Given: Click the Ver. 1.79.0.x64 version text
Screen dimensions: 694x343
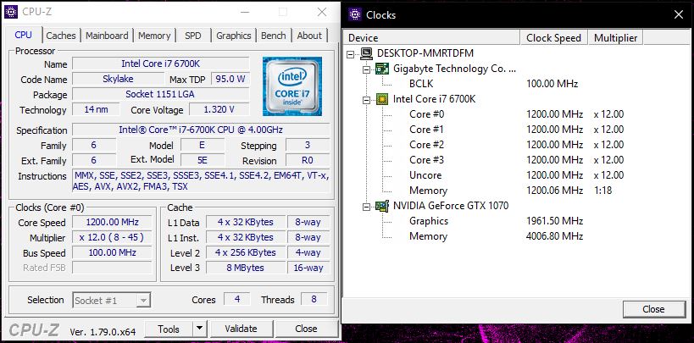Looking at the screenshot, I should [103, 332].
